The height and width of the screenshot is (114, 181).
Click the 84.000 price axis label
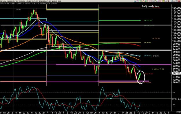point(176,63)
